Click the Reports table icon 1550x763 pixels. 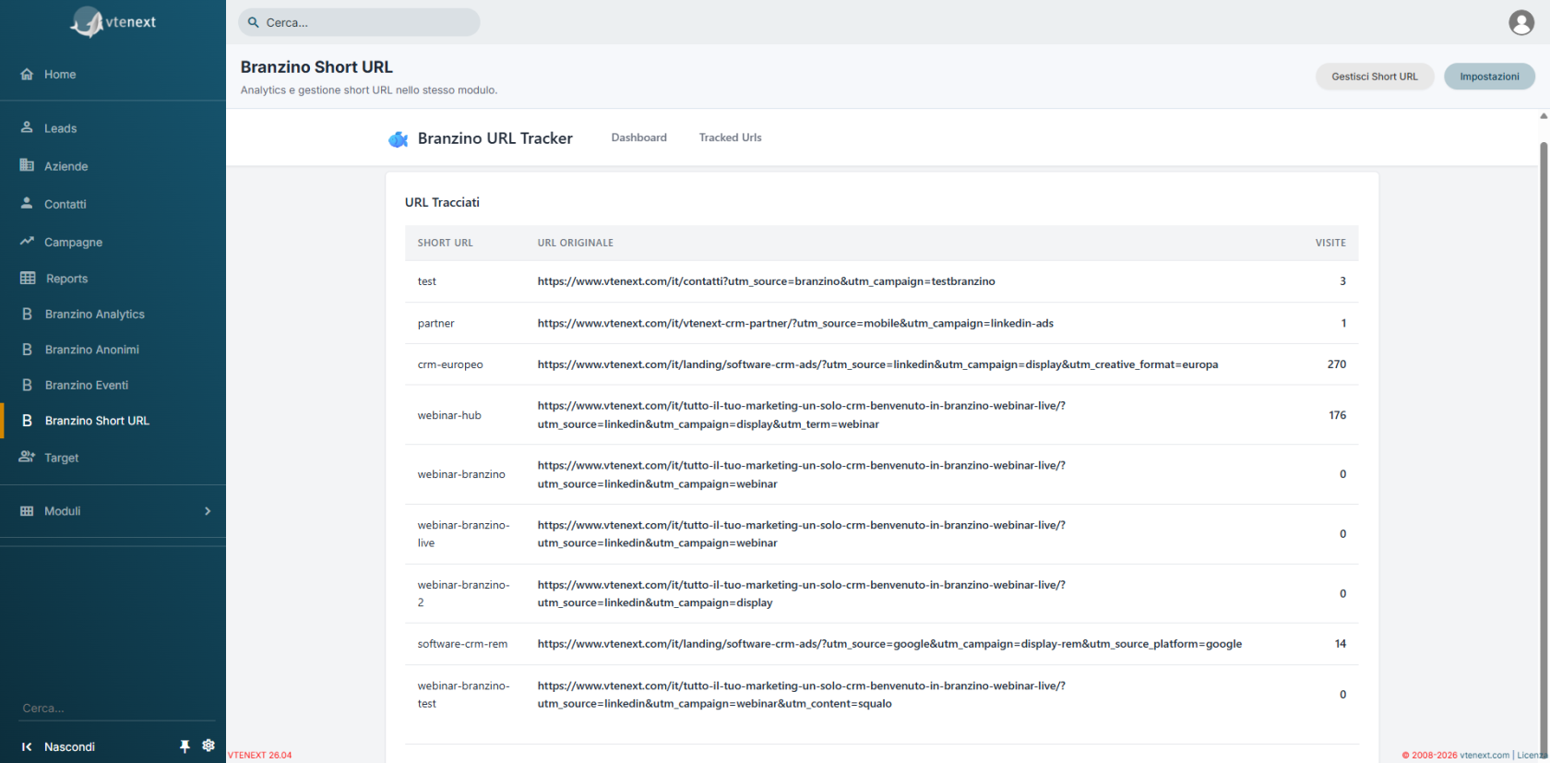click(28, 278)
